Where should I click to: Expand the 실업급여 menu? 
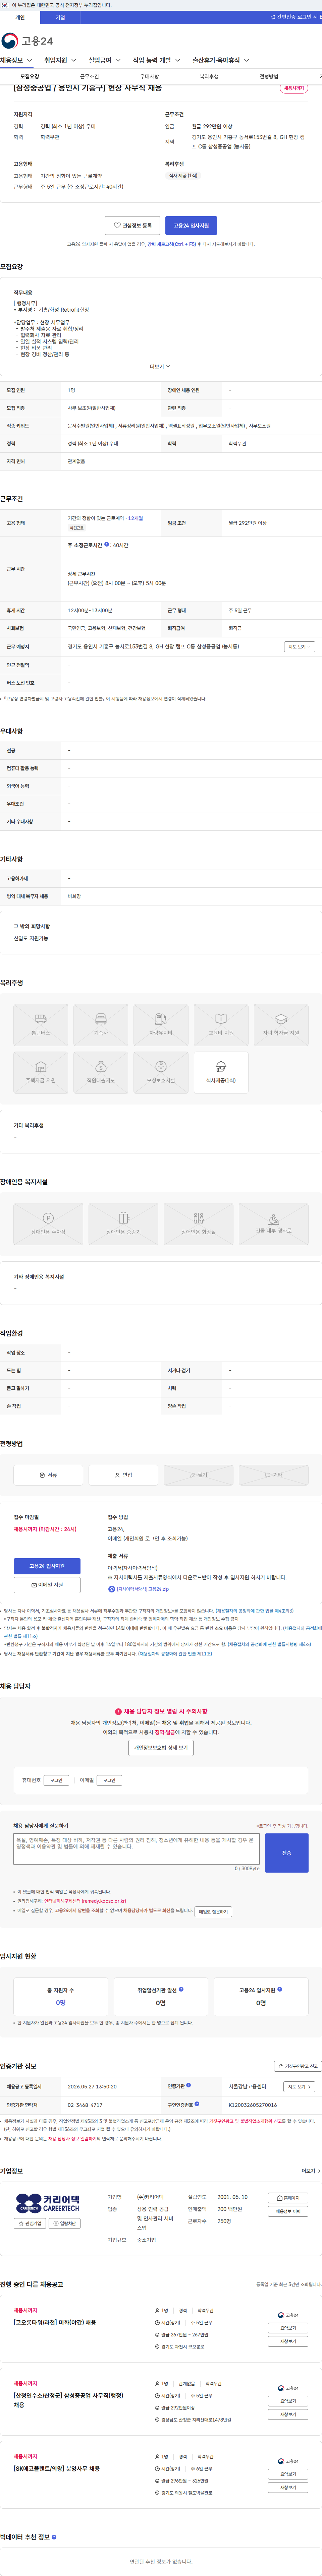tap(104, 60)
